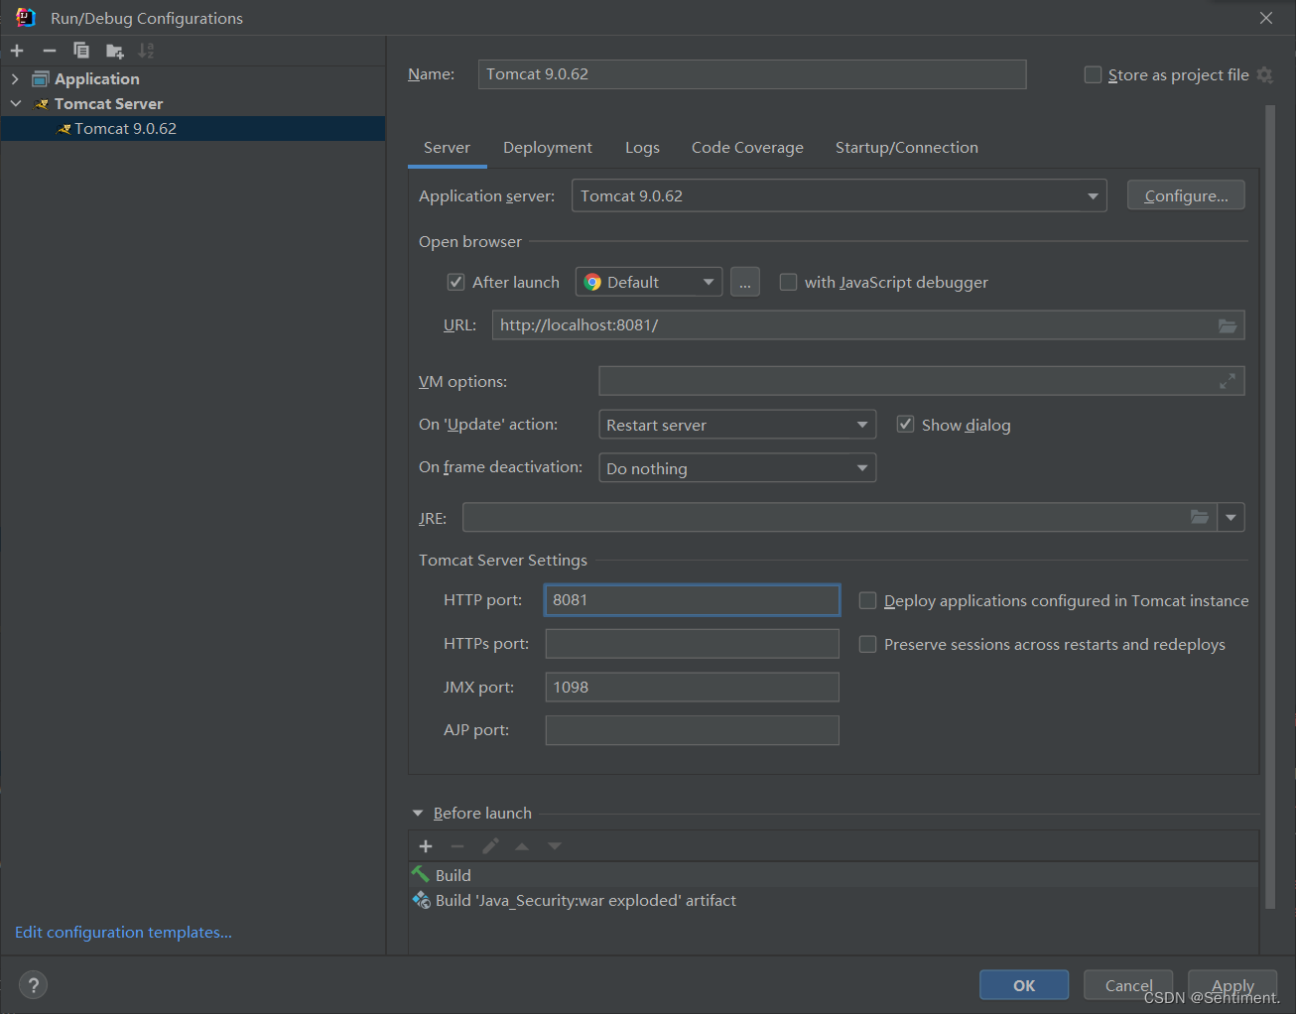Screen dimensions: 1296x1014
Task: Move the Before launch task up
Action: (522, 846)
